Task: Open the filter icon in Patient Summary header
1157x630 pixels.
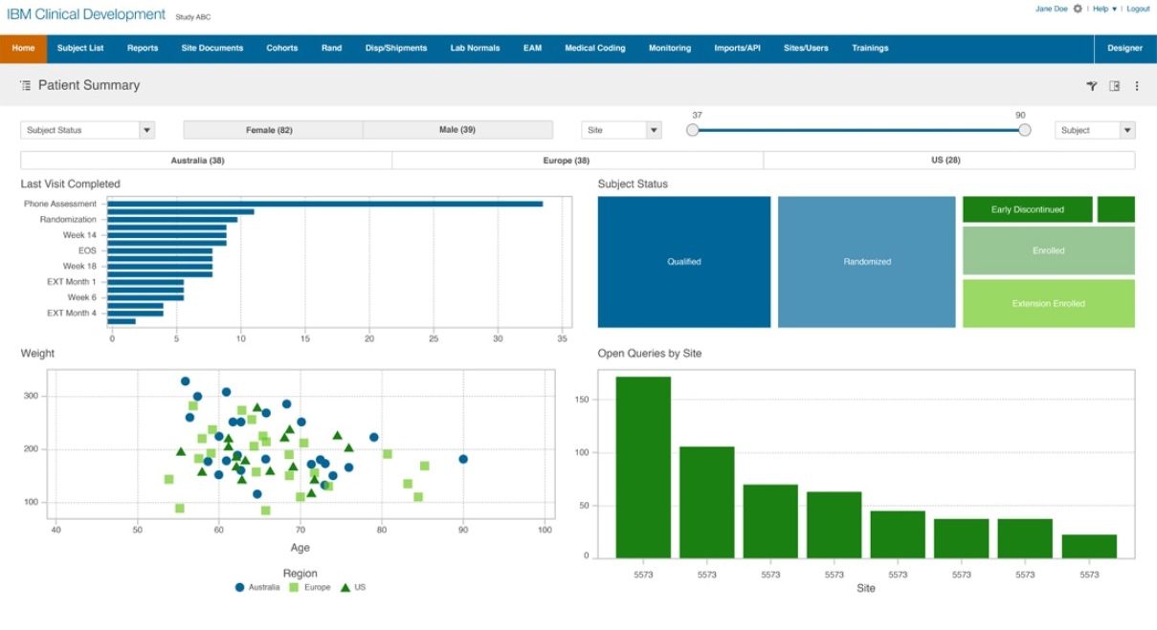Action: tap(1090, 85)
